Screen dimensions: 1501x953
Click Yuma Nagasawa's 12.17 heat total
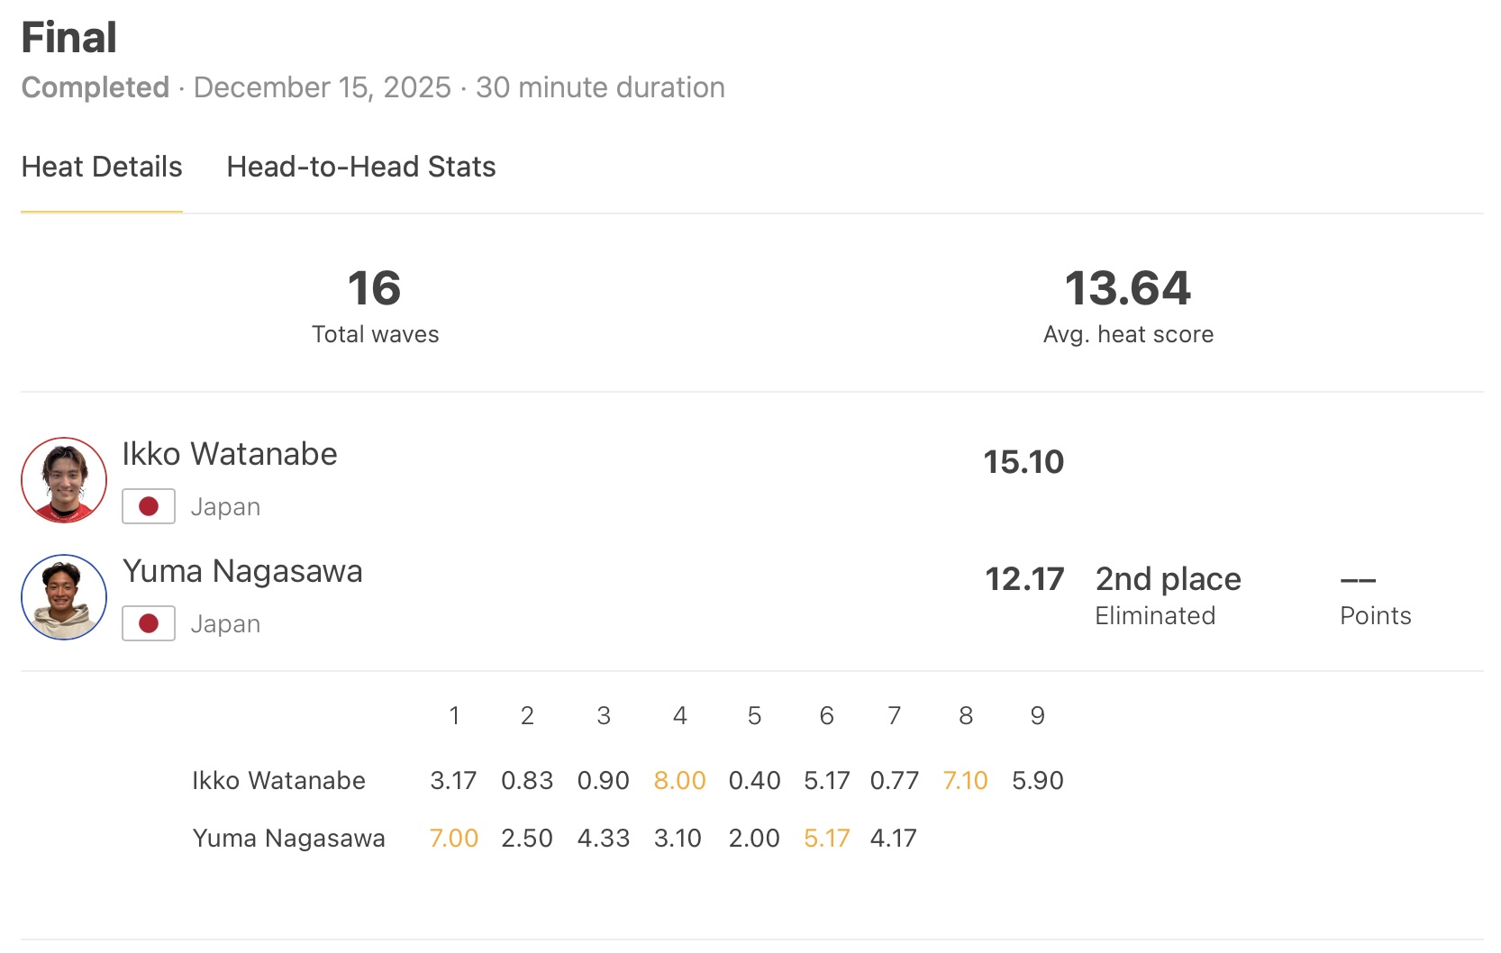point(1024,579)
